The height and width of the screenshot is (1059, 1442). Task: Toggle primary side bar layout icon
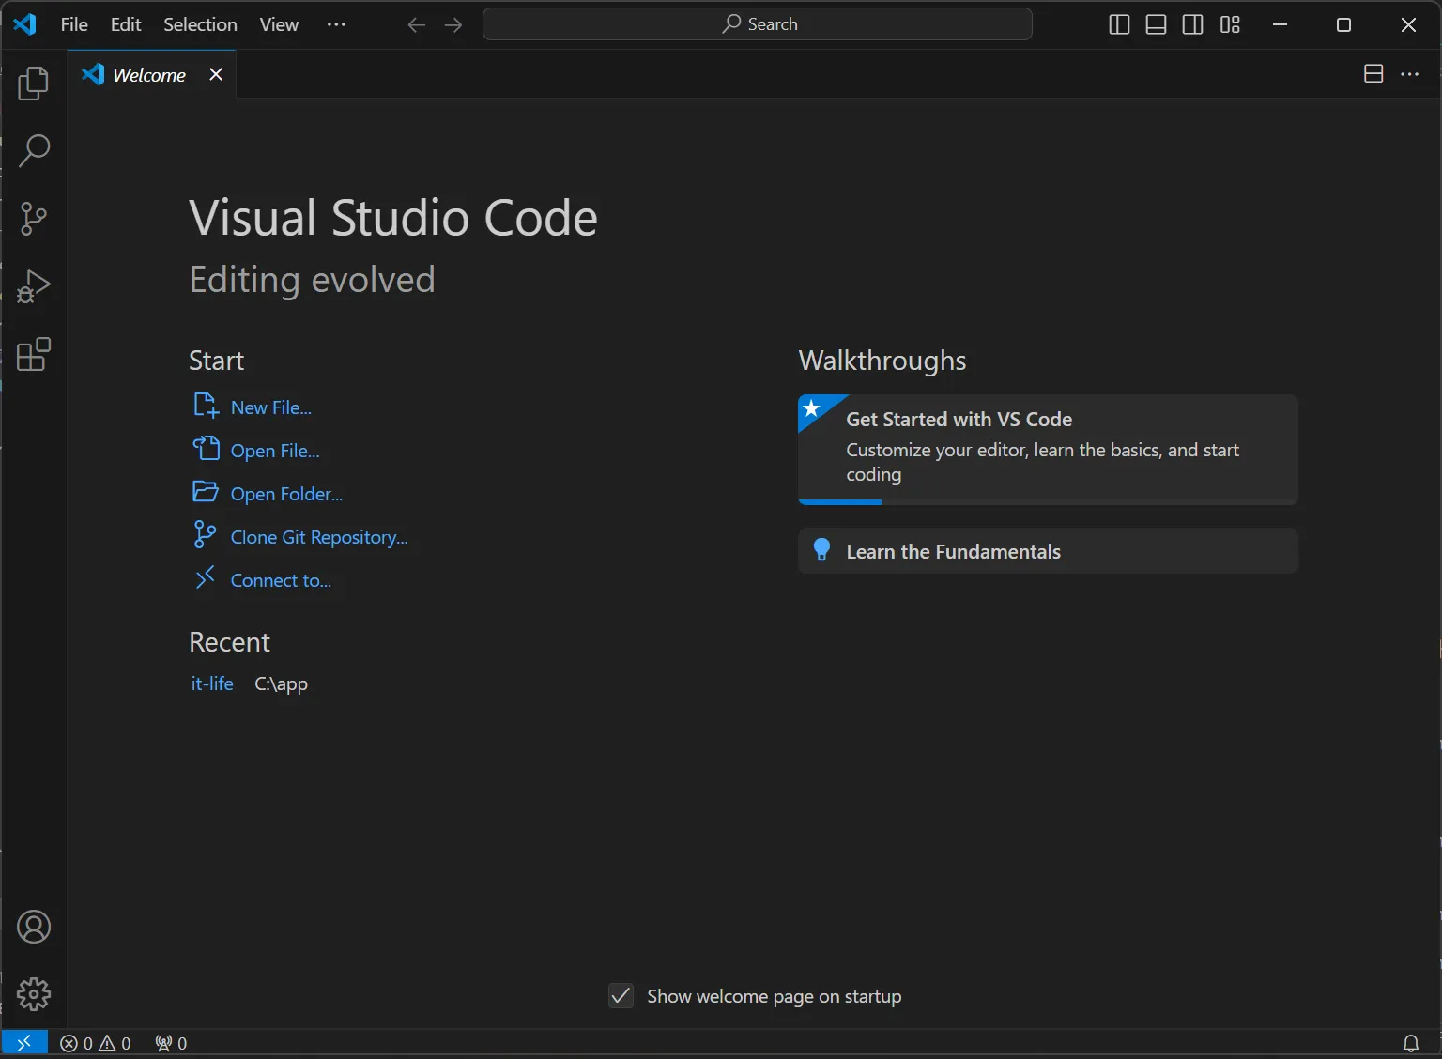pyautogui.click(x=1119, y=25)
